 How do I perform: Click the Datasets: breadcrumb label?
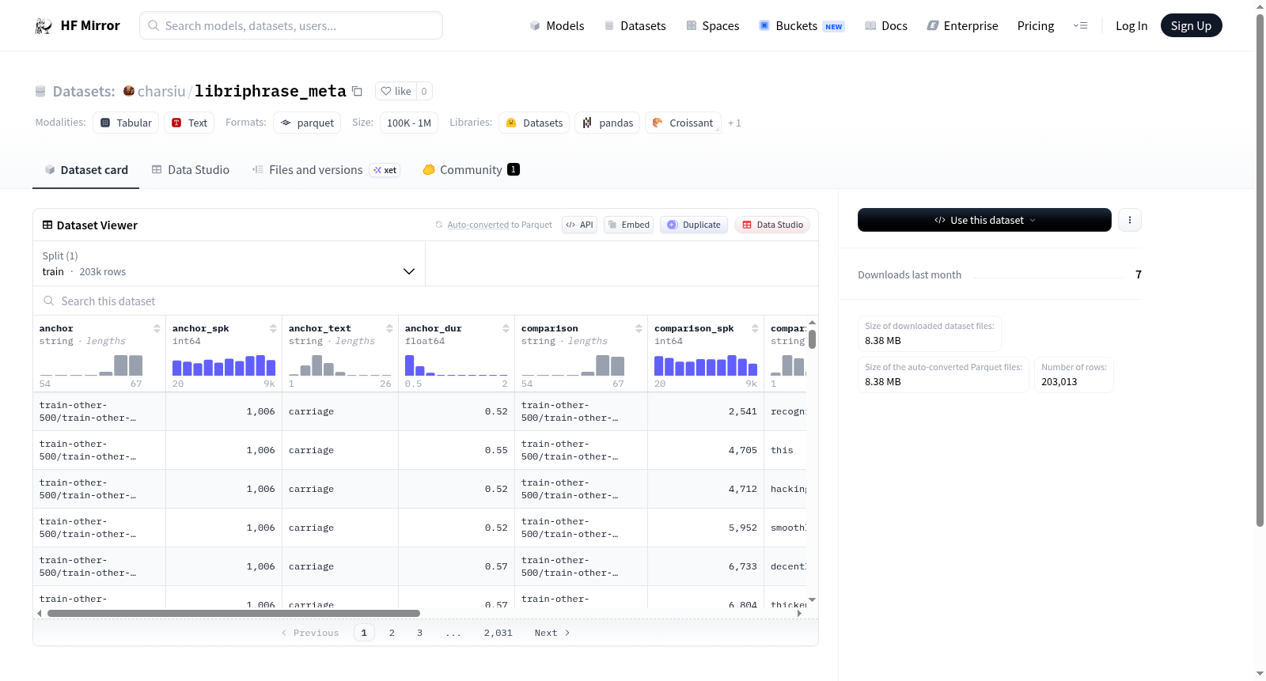84,91
